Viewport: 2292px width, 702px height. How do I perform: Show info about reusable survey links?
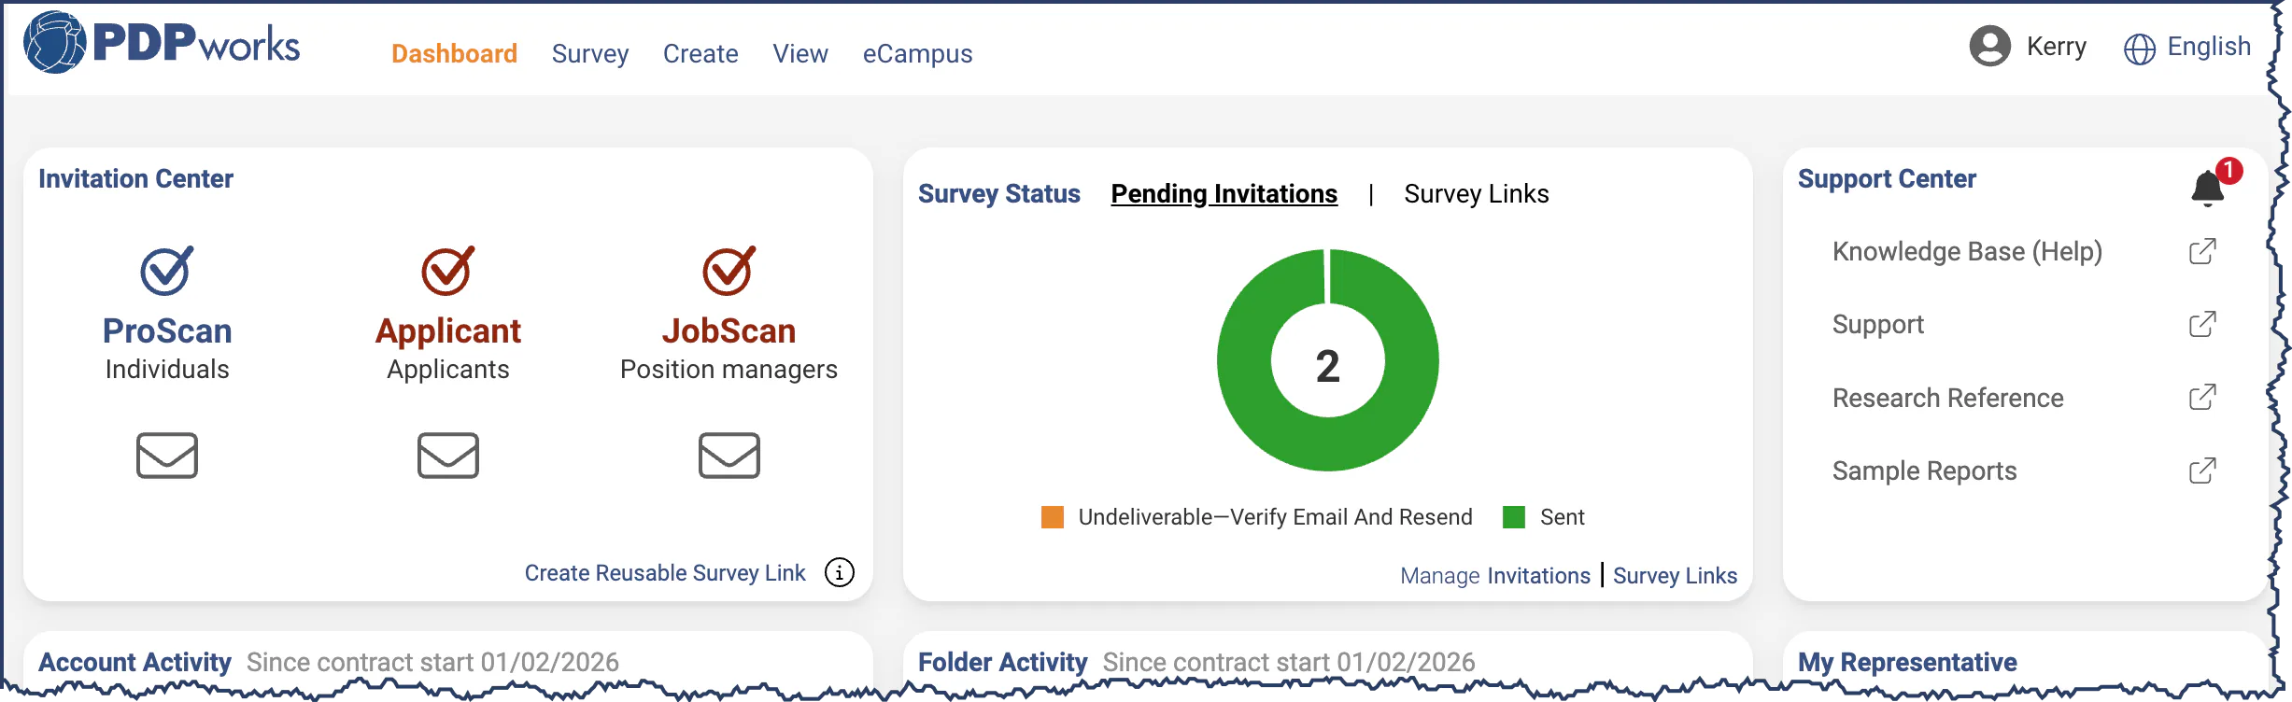tap(840, 572)
